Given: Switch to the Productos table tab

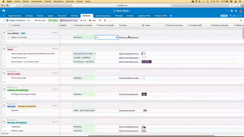Looking at the screenshot, I should point(62,16).
